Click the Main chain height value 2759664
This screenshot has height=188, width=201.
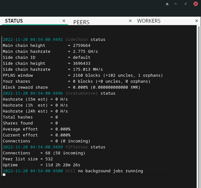click(82, 46)
